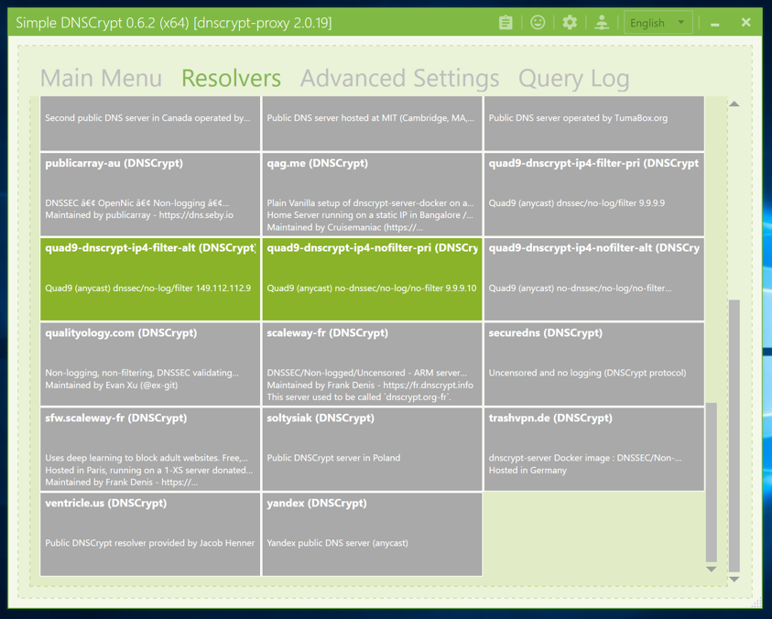Click the smiley face feedback icon
Image resolution: width=772 pixels, height=619 pixels.
(538, 22)
